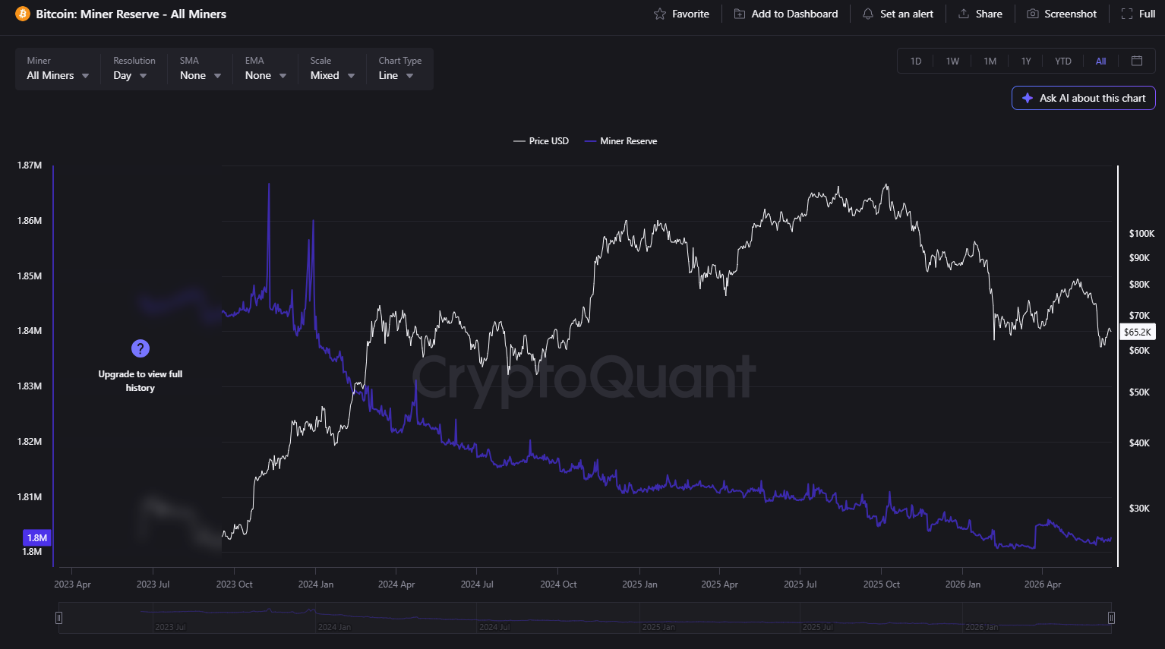Open the Scale Mixed dropdown
The width and height of the screenshot is (1165, 649).
[x=333, y=69]
